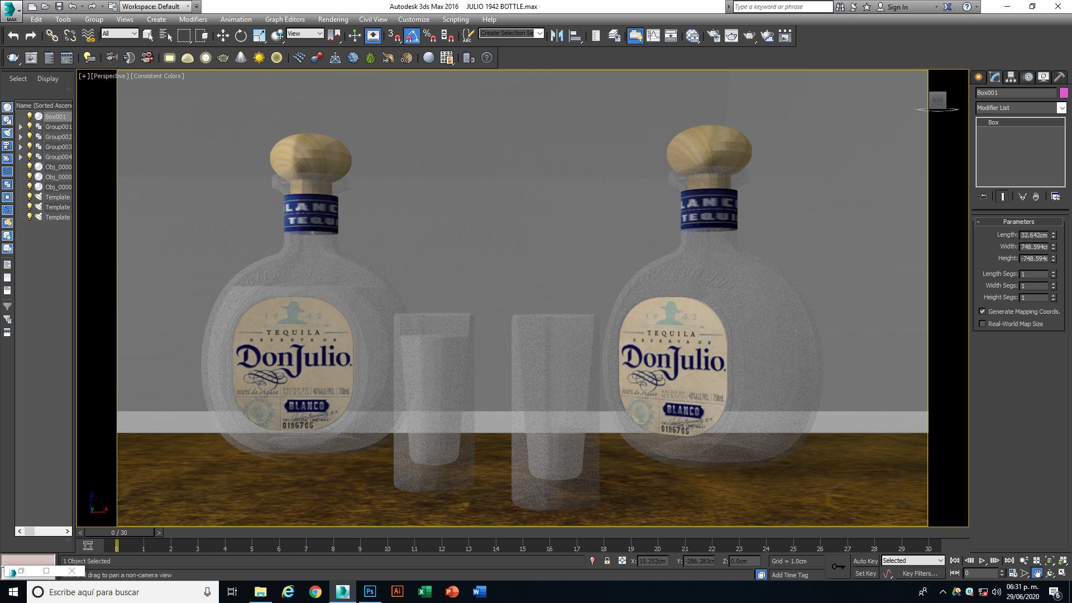Click the Auto Key button
The image size is (1072, 603).
[x=865, y=561]
